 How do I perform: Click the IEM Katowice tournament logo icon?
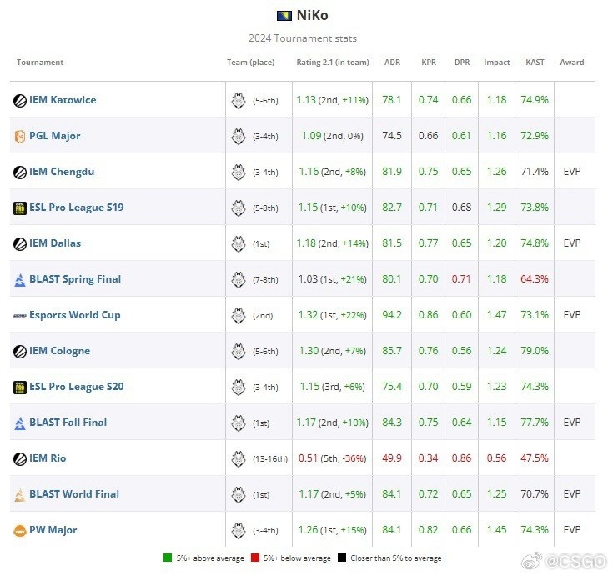(19, 100)
